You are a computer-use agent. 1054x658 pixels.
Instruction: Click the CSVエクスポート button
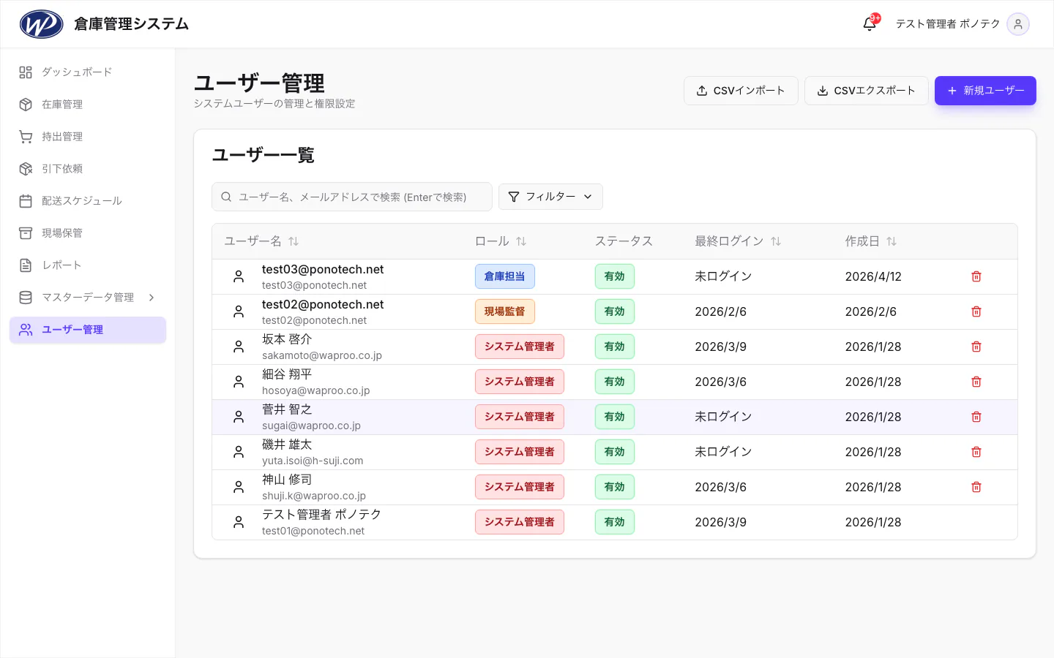click(x=867, y=91)
